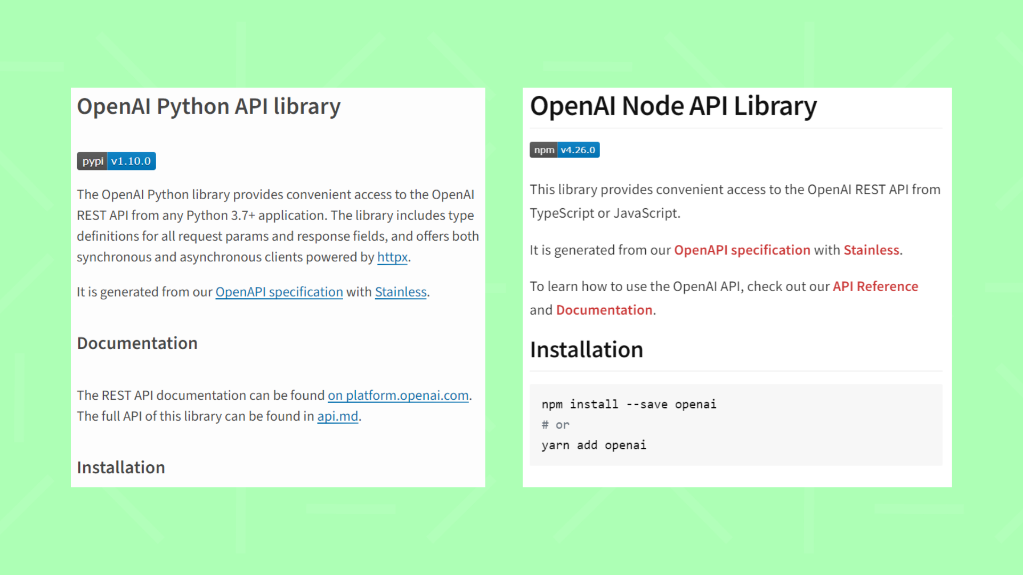
Task: Open the httpx link
Action: [392, 257]
